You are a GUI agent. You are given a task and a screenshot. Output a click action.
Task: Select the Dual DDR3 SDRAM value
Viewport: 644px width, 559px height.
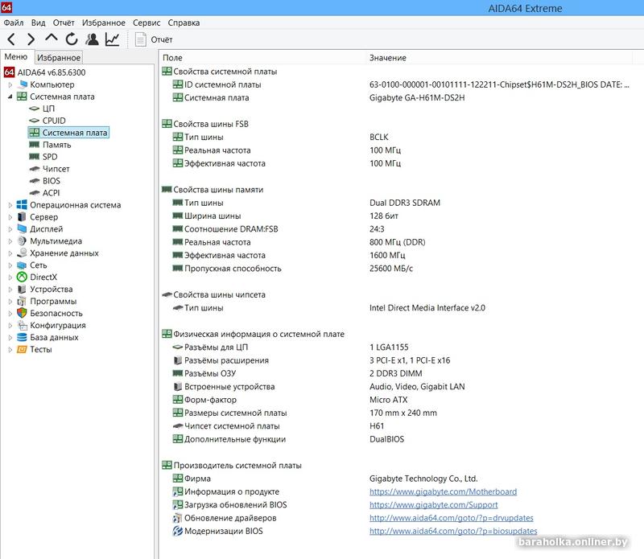tap(405, 203)
